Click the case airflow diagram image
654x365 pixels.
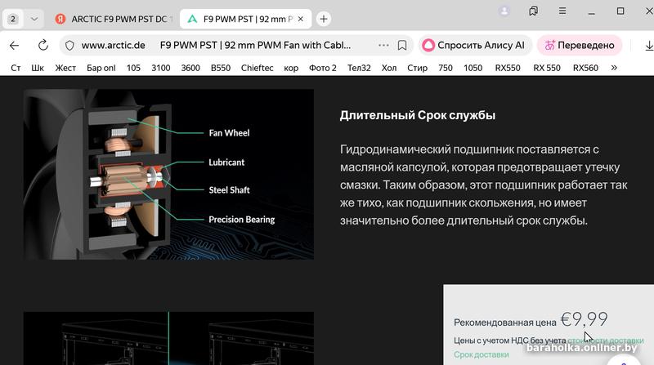(x=168, y=338)
